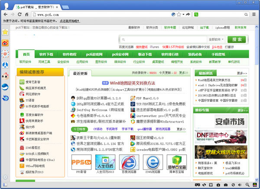
Task: Open the 2345浏览器 icon tile
Action: 153,162
